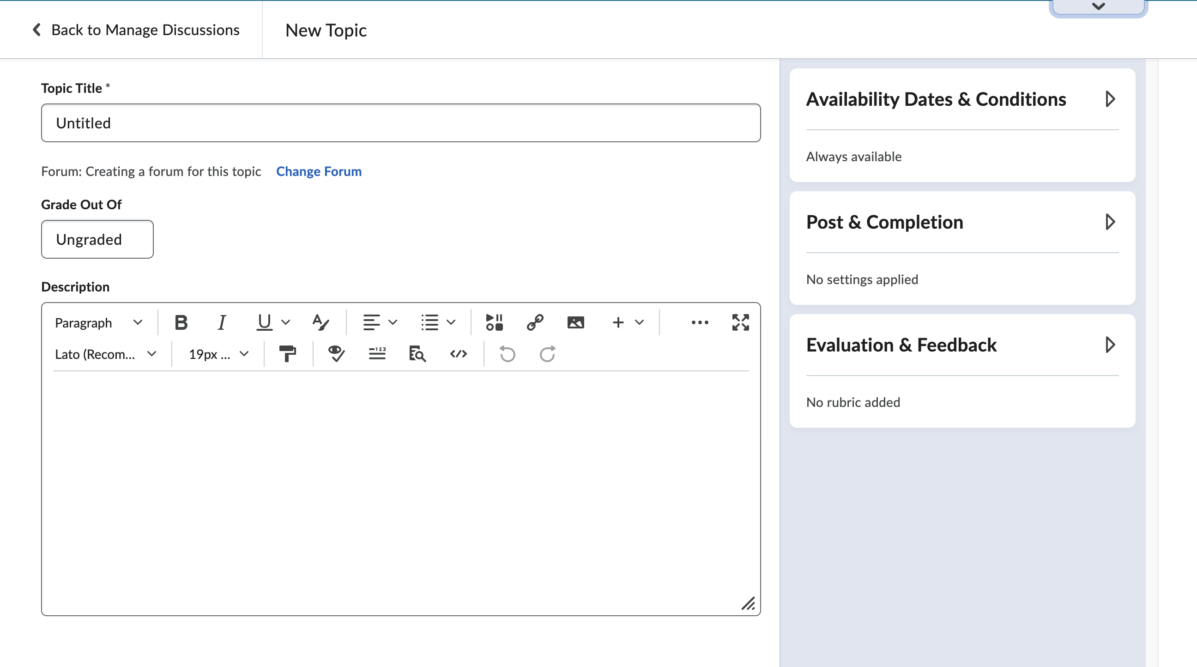This screenshot has width=1197, height=667.
Task: Insert a quicklink using the chain icon
Action: point(535,322)
